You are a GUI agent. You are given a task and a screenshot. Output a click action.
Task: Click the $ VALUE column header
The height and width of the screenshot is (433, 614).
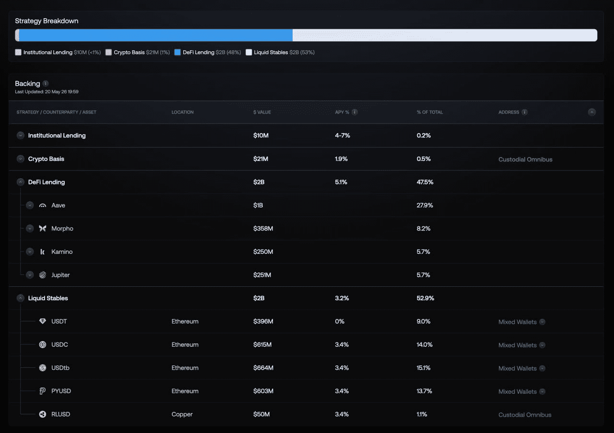click(262, 112)
